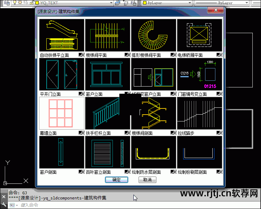The image size is (261, 209).
Task: Click the icon beside 绘制粉刷层剖面 label
Action: 220,172
